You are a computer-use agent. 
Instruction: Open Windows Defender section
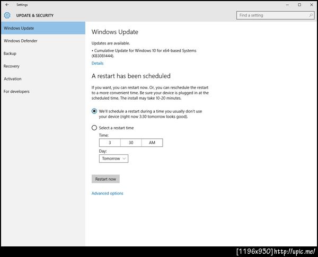point(43,41)
